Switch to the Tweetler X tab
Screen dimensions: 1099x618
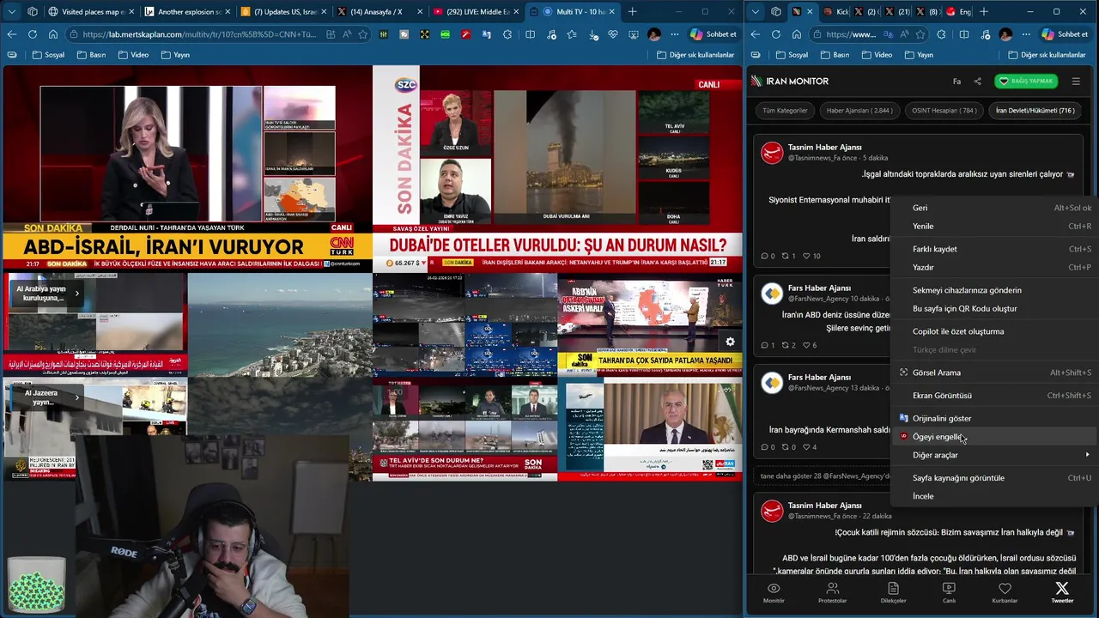coord(1062,592)
